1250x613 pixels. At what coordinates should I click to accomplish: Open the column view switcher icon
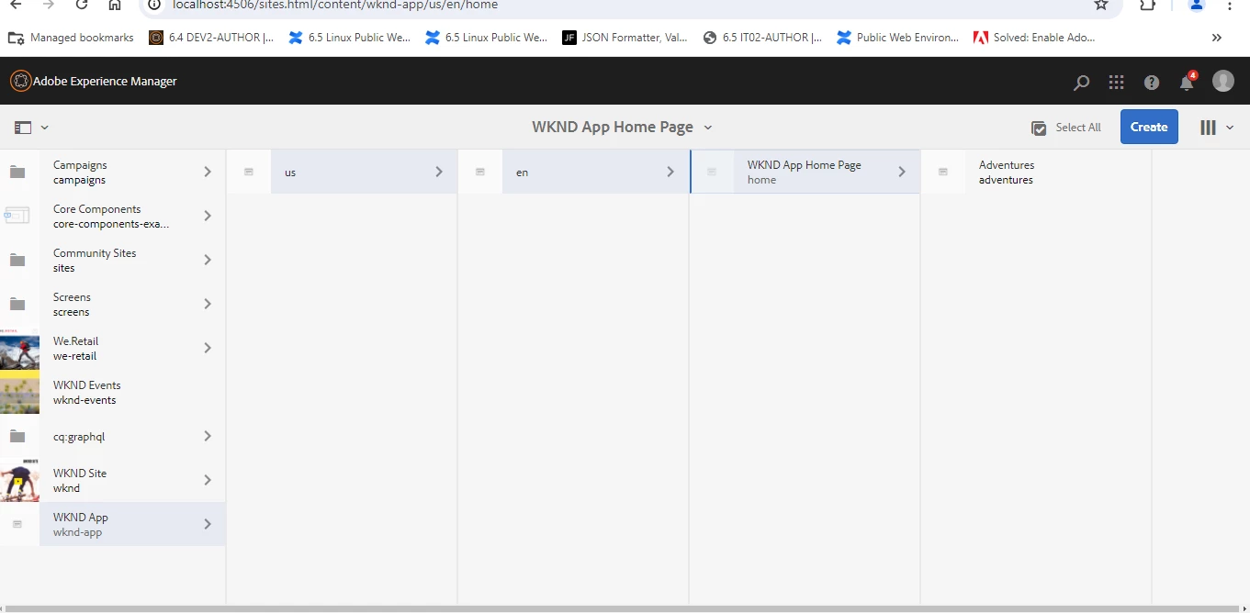1208,128
